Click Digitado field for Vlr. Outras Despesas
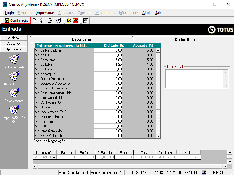 pos(108,79)
